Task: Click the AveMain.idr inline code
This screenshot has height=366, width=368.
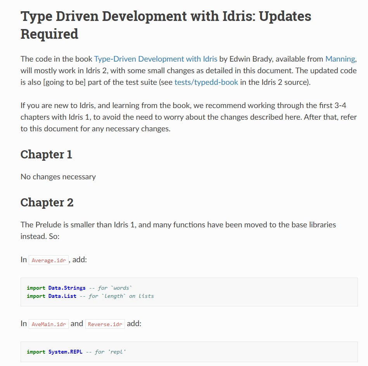Action: pyautogui.click(x=48, y=324)
